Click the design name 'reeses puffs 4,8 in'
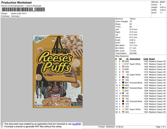 click(x=19, y=14)
